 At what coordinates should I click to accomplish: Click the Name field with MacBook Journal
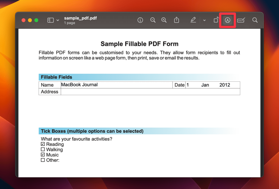(x=116, y=85)
